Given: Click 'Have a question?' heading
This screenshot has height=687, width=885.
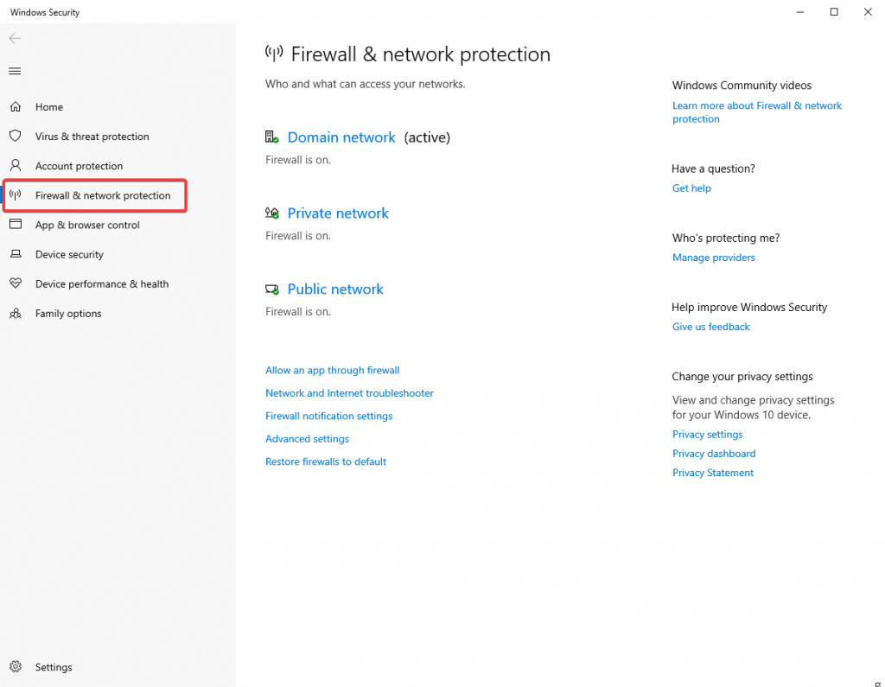Looking at the screenshot, I should [713, 169].
